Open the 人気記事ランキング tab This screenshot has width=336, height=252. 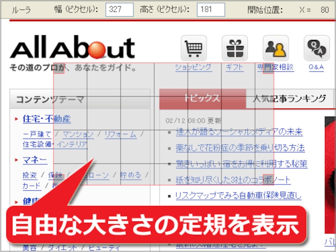(x=289, y=99)
